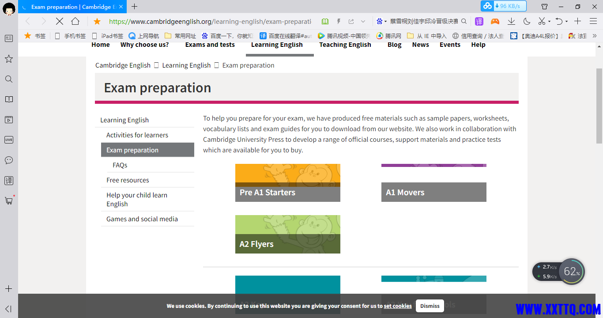603x318 pixels.
Task: Close the Exam preparation tab
Action: click(121, 7)
